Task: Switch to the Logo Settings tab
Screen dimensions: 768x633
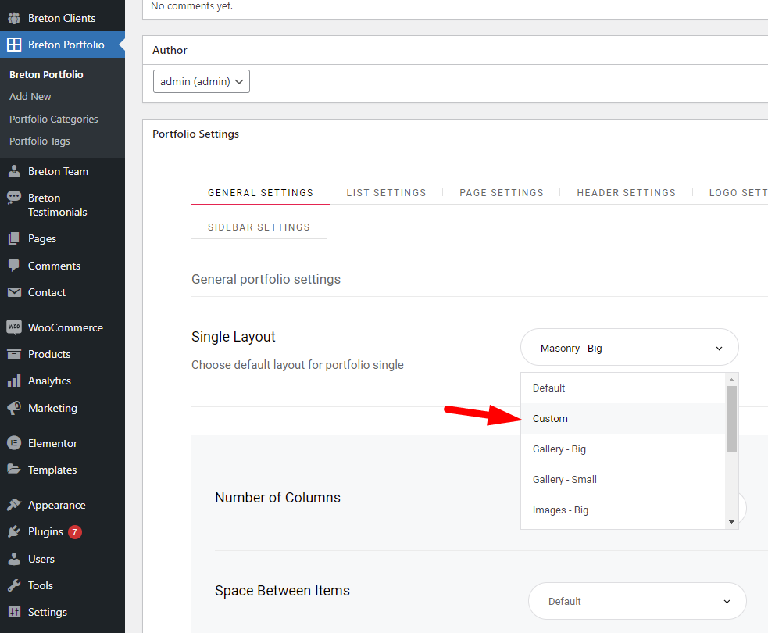Action: pyautogui.click(x=738, y=192)
